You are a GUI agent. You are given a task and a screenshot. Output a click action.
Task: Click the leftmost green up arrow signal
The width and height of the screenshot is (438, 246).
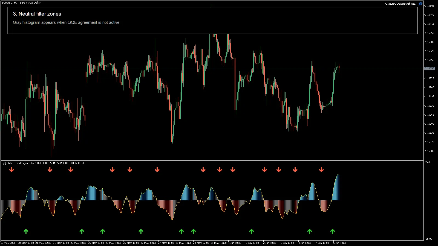26,231
